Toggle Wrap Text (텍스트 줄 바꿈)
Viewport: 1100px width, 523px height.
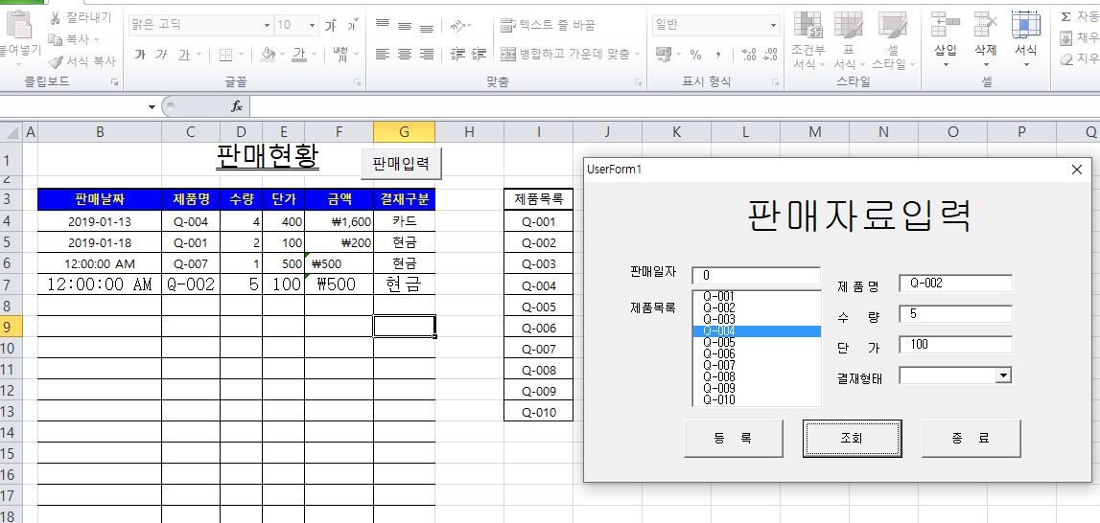coord(548,25)
